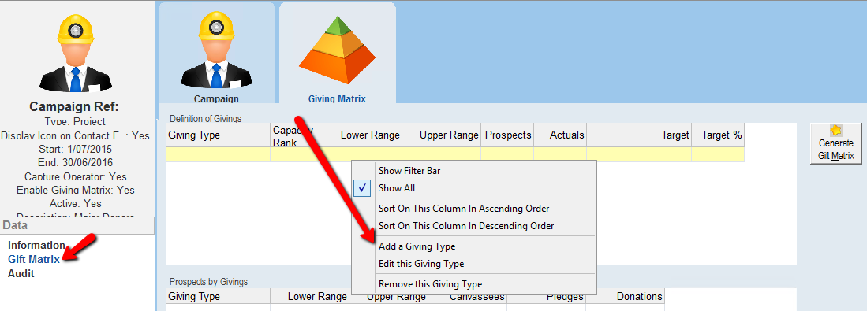
Task: Open the Campaign tab with hard-hat icon
Action: [216, 53]
